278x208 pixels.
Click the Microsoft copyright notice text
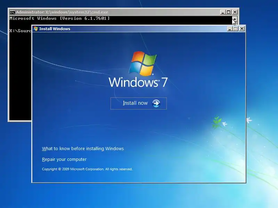point(87,169)
